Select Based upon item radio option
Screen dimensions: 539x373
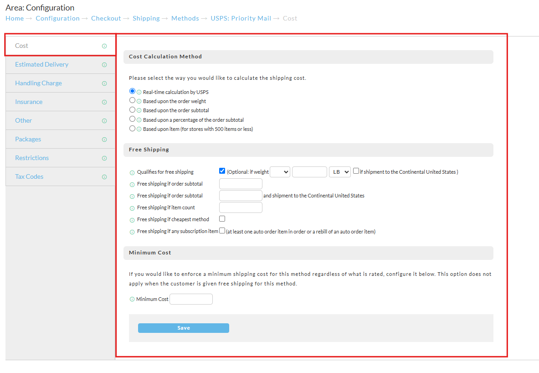[x=132, y=128]
